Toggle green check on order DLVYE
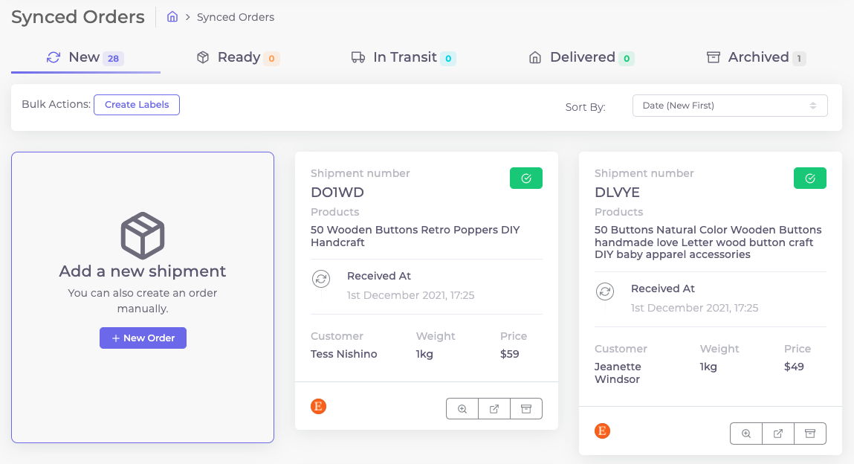 point(810,178)
